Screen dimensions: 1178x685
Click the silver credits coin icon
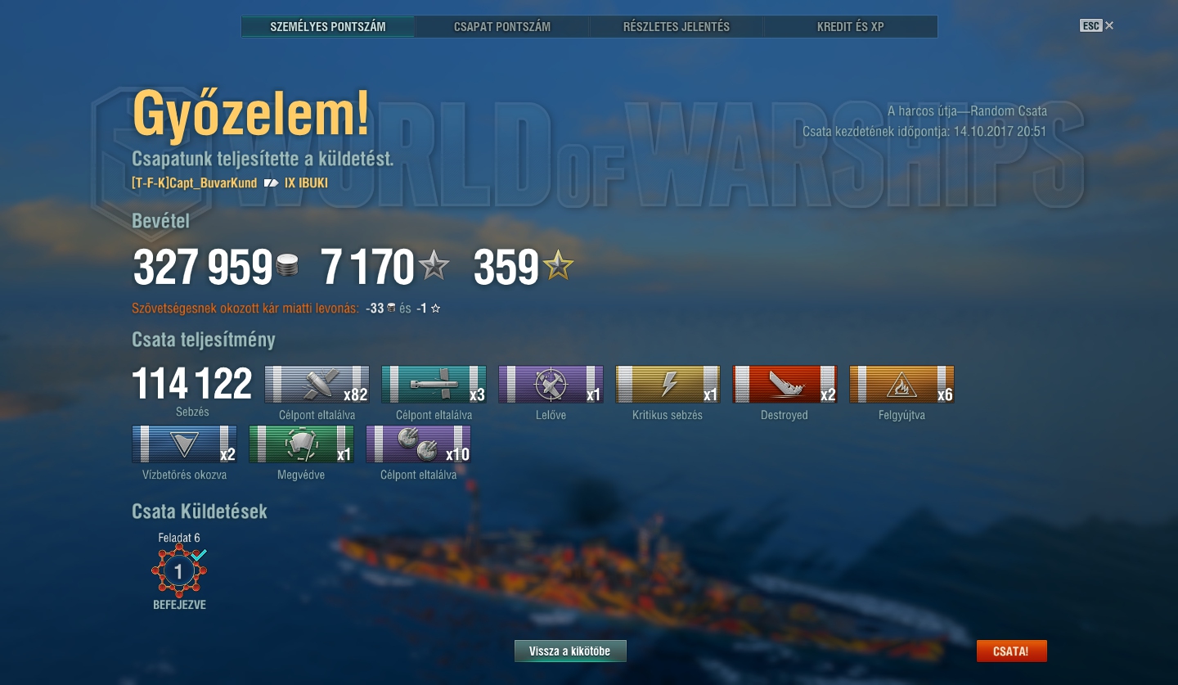pyautogui.click(x=287, y=266)
